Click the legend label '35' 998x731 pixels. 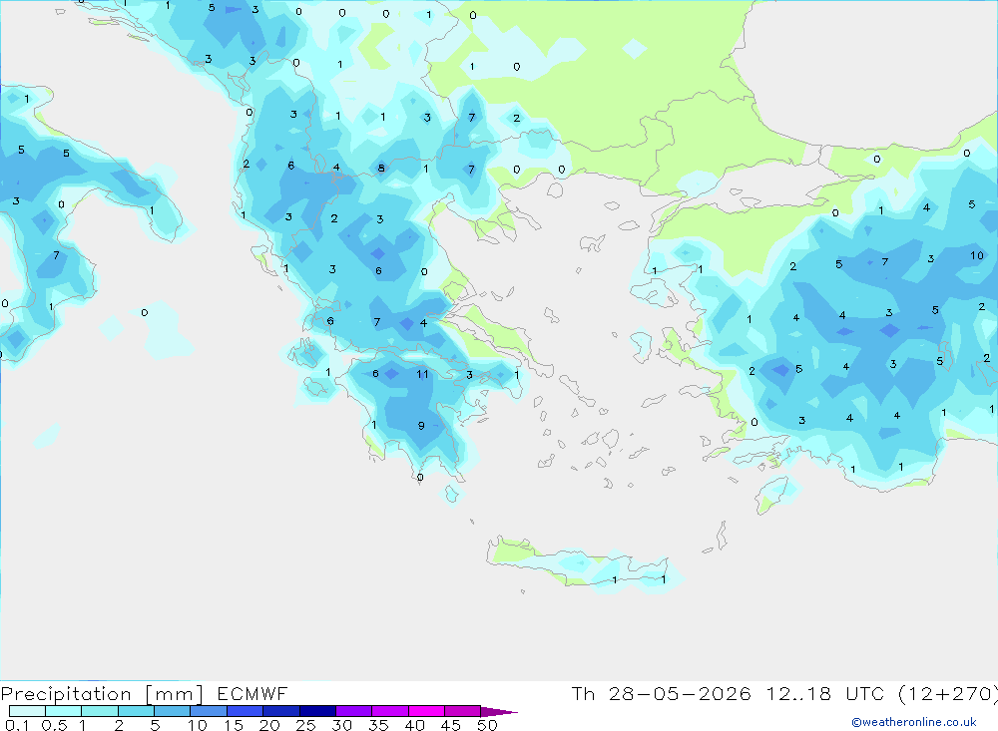coord(378,725)
